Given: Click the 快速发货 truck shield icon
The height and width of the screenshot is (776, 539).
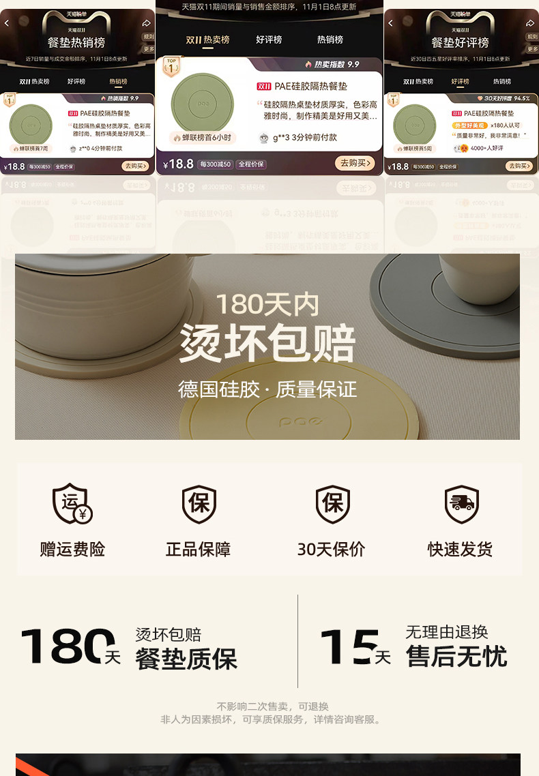Looking at the screenshot, I should (462, 504).
